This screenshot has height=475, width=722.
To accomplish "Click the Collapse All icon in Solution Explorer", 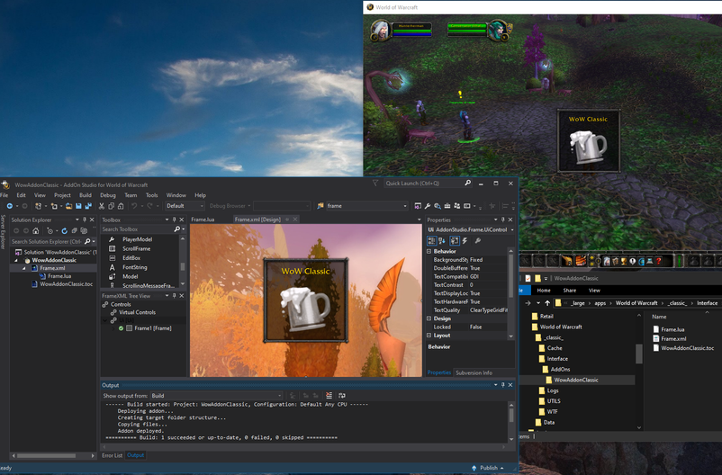I will [x=74, y=230].
